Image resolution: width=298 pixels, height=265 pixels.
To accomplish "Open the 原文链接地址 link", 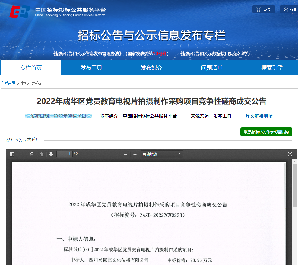I will [x=259, y=116].
